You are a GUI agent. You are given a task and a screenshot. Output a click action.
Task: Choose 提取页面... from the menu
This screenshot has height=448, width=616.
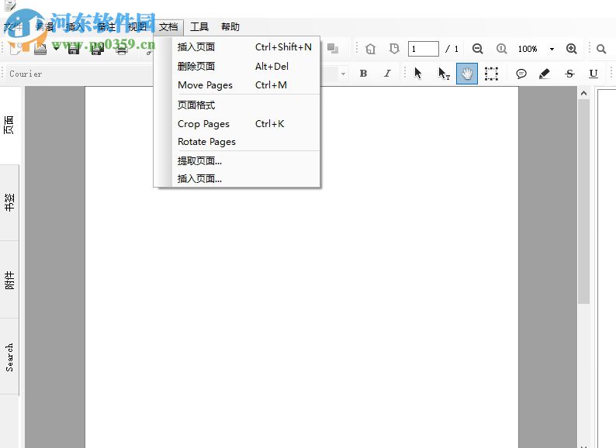click(x=237, y=161)
